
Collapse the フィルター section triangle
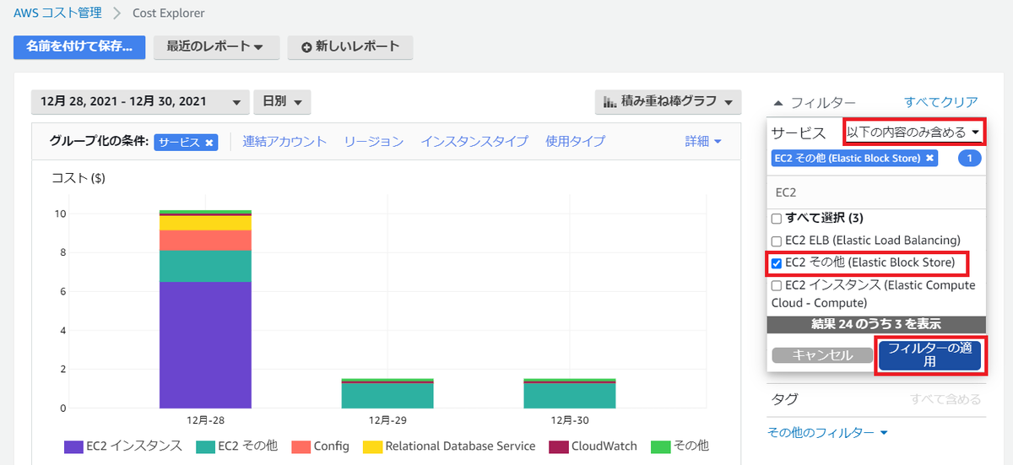(x=777, y=103)
